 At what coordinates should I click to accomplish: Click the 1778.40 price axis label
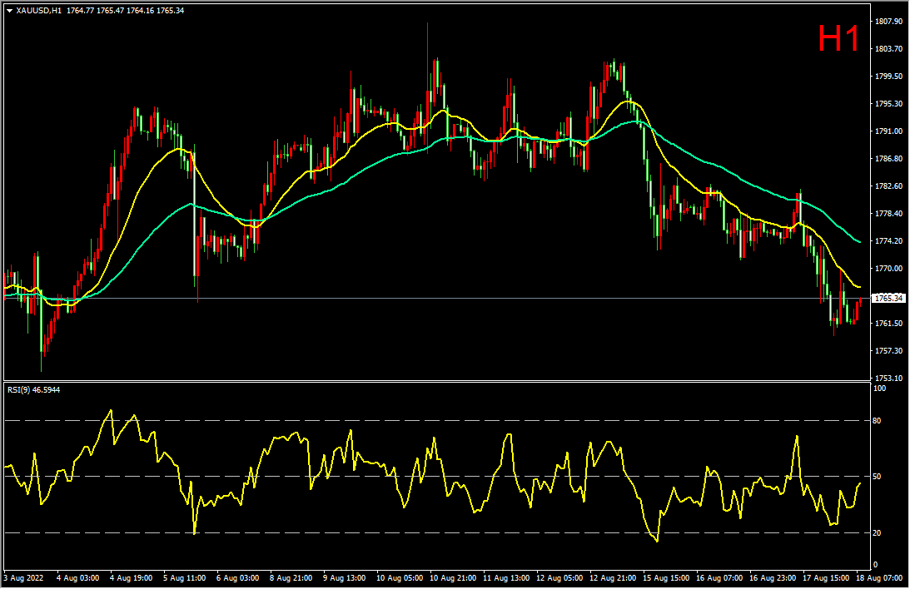coord(888,213)
